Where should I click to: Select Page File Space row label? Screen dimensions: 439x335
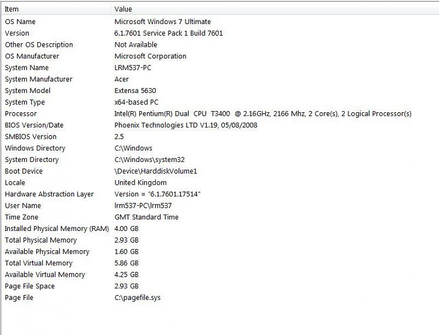click(x=30, y=286)
